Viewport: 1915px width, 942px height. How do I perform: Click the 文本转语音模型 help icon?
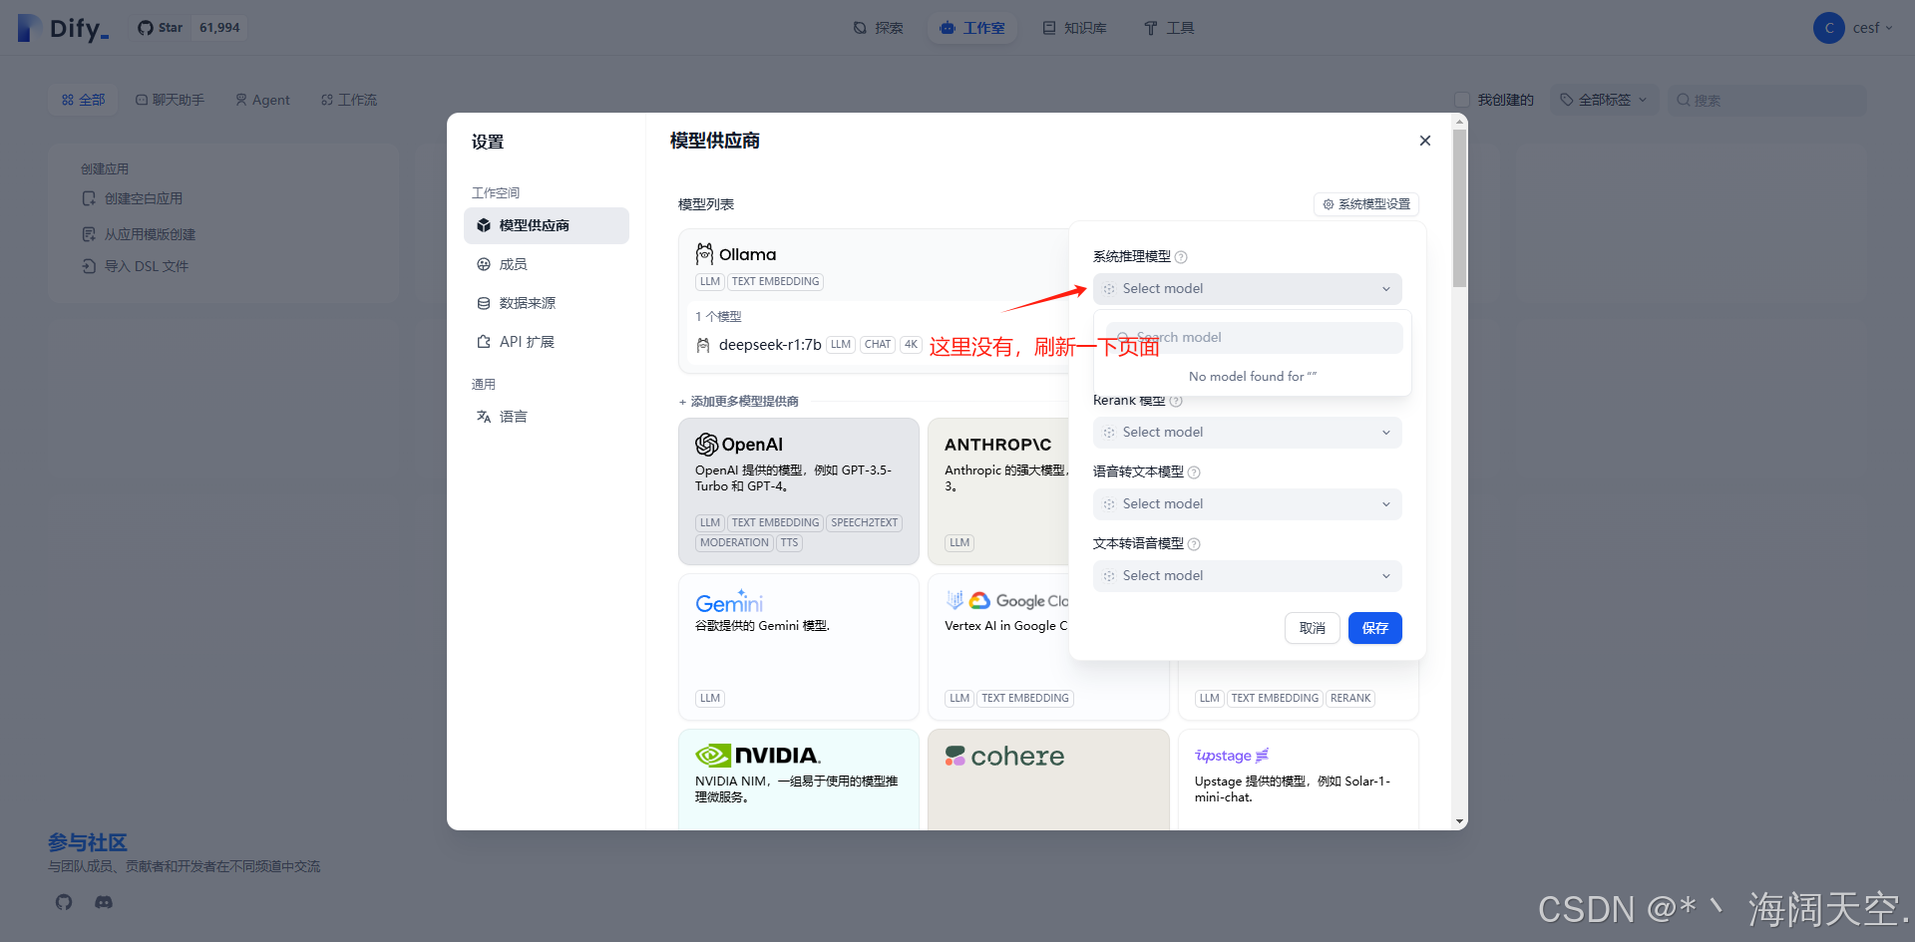(x=1194, y=544)
